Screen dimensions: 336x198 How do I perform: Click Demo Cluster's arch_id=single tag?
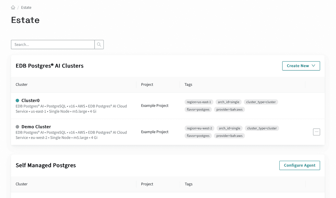coord(229,128)
